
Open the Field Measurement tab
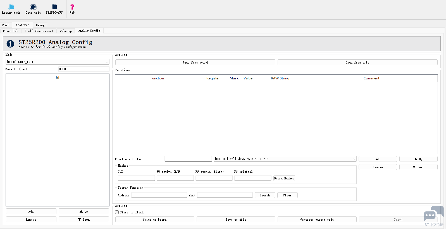(x=39, y=31)
